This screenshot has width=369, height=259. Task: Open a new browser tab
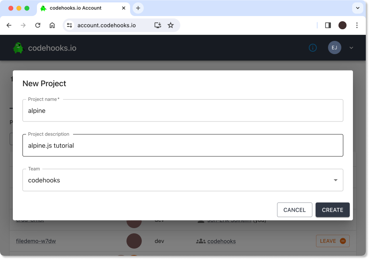(138, 8)
